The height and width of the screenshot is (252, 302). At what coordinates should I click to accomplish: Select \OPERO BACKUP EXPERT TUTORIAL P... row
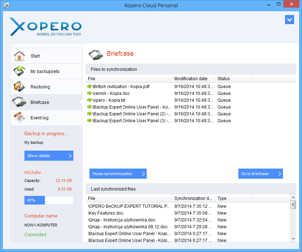pyautogui.click(x=188, y=206)
